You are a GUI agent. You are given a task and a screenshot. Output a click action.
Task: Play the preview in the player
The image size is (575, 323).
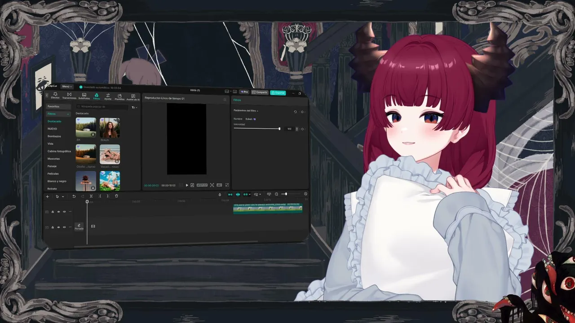[187, 185]
